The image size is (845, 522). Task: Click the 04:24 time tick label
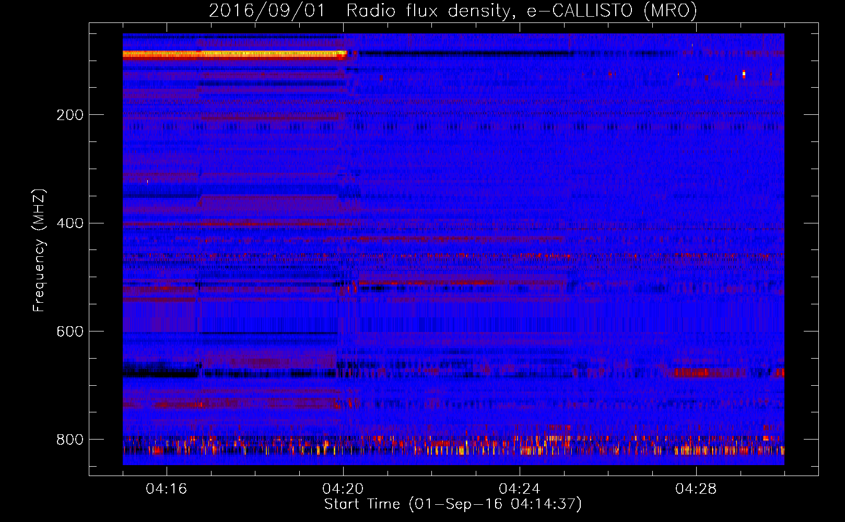tap(520, 489)
